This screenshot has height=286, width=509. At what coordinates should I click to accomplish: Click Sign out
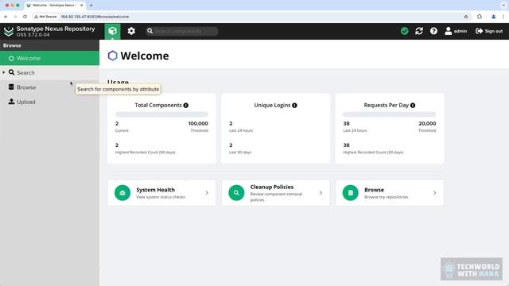click(x=489, y=31)
